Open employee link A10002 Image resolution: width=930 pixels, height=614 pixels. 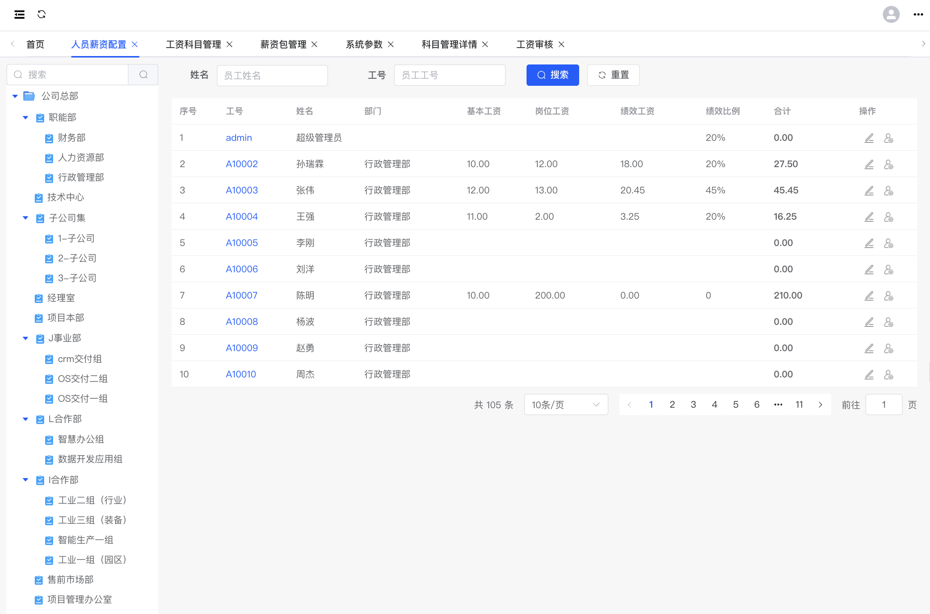[x=242, y=164]
